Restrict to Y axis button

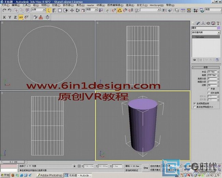pyautogui.click(x=10, y=17)
